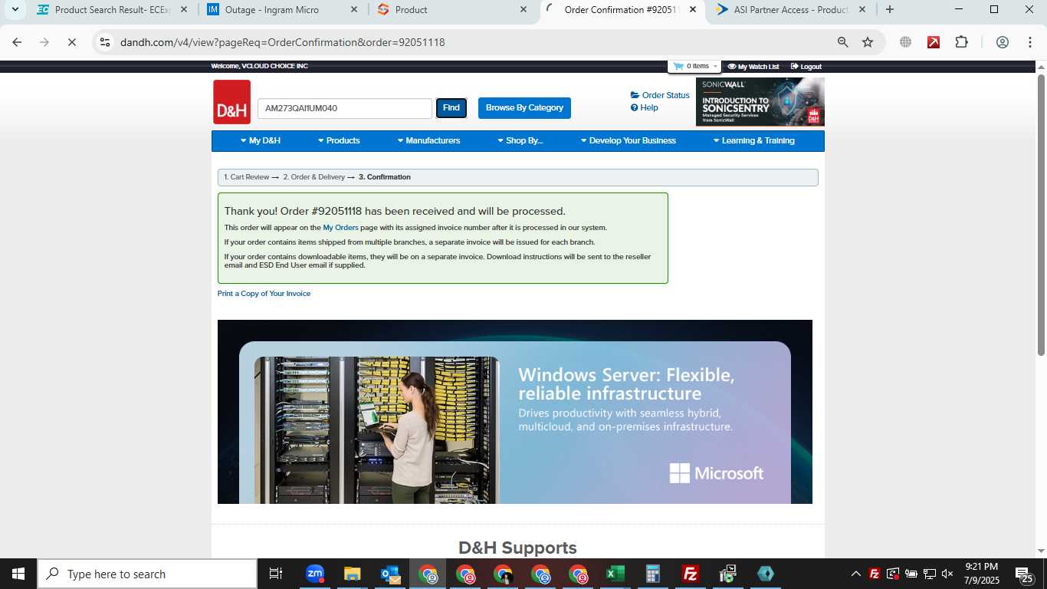Click My Orders link in confirmation
Screen dimensions: 1047x589
340,228
